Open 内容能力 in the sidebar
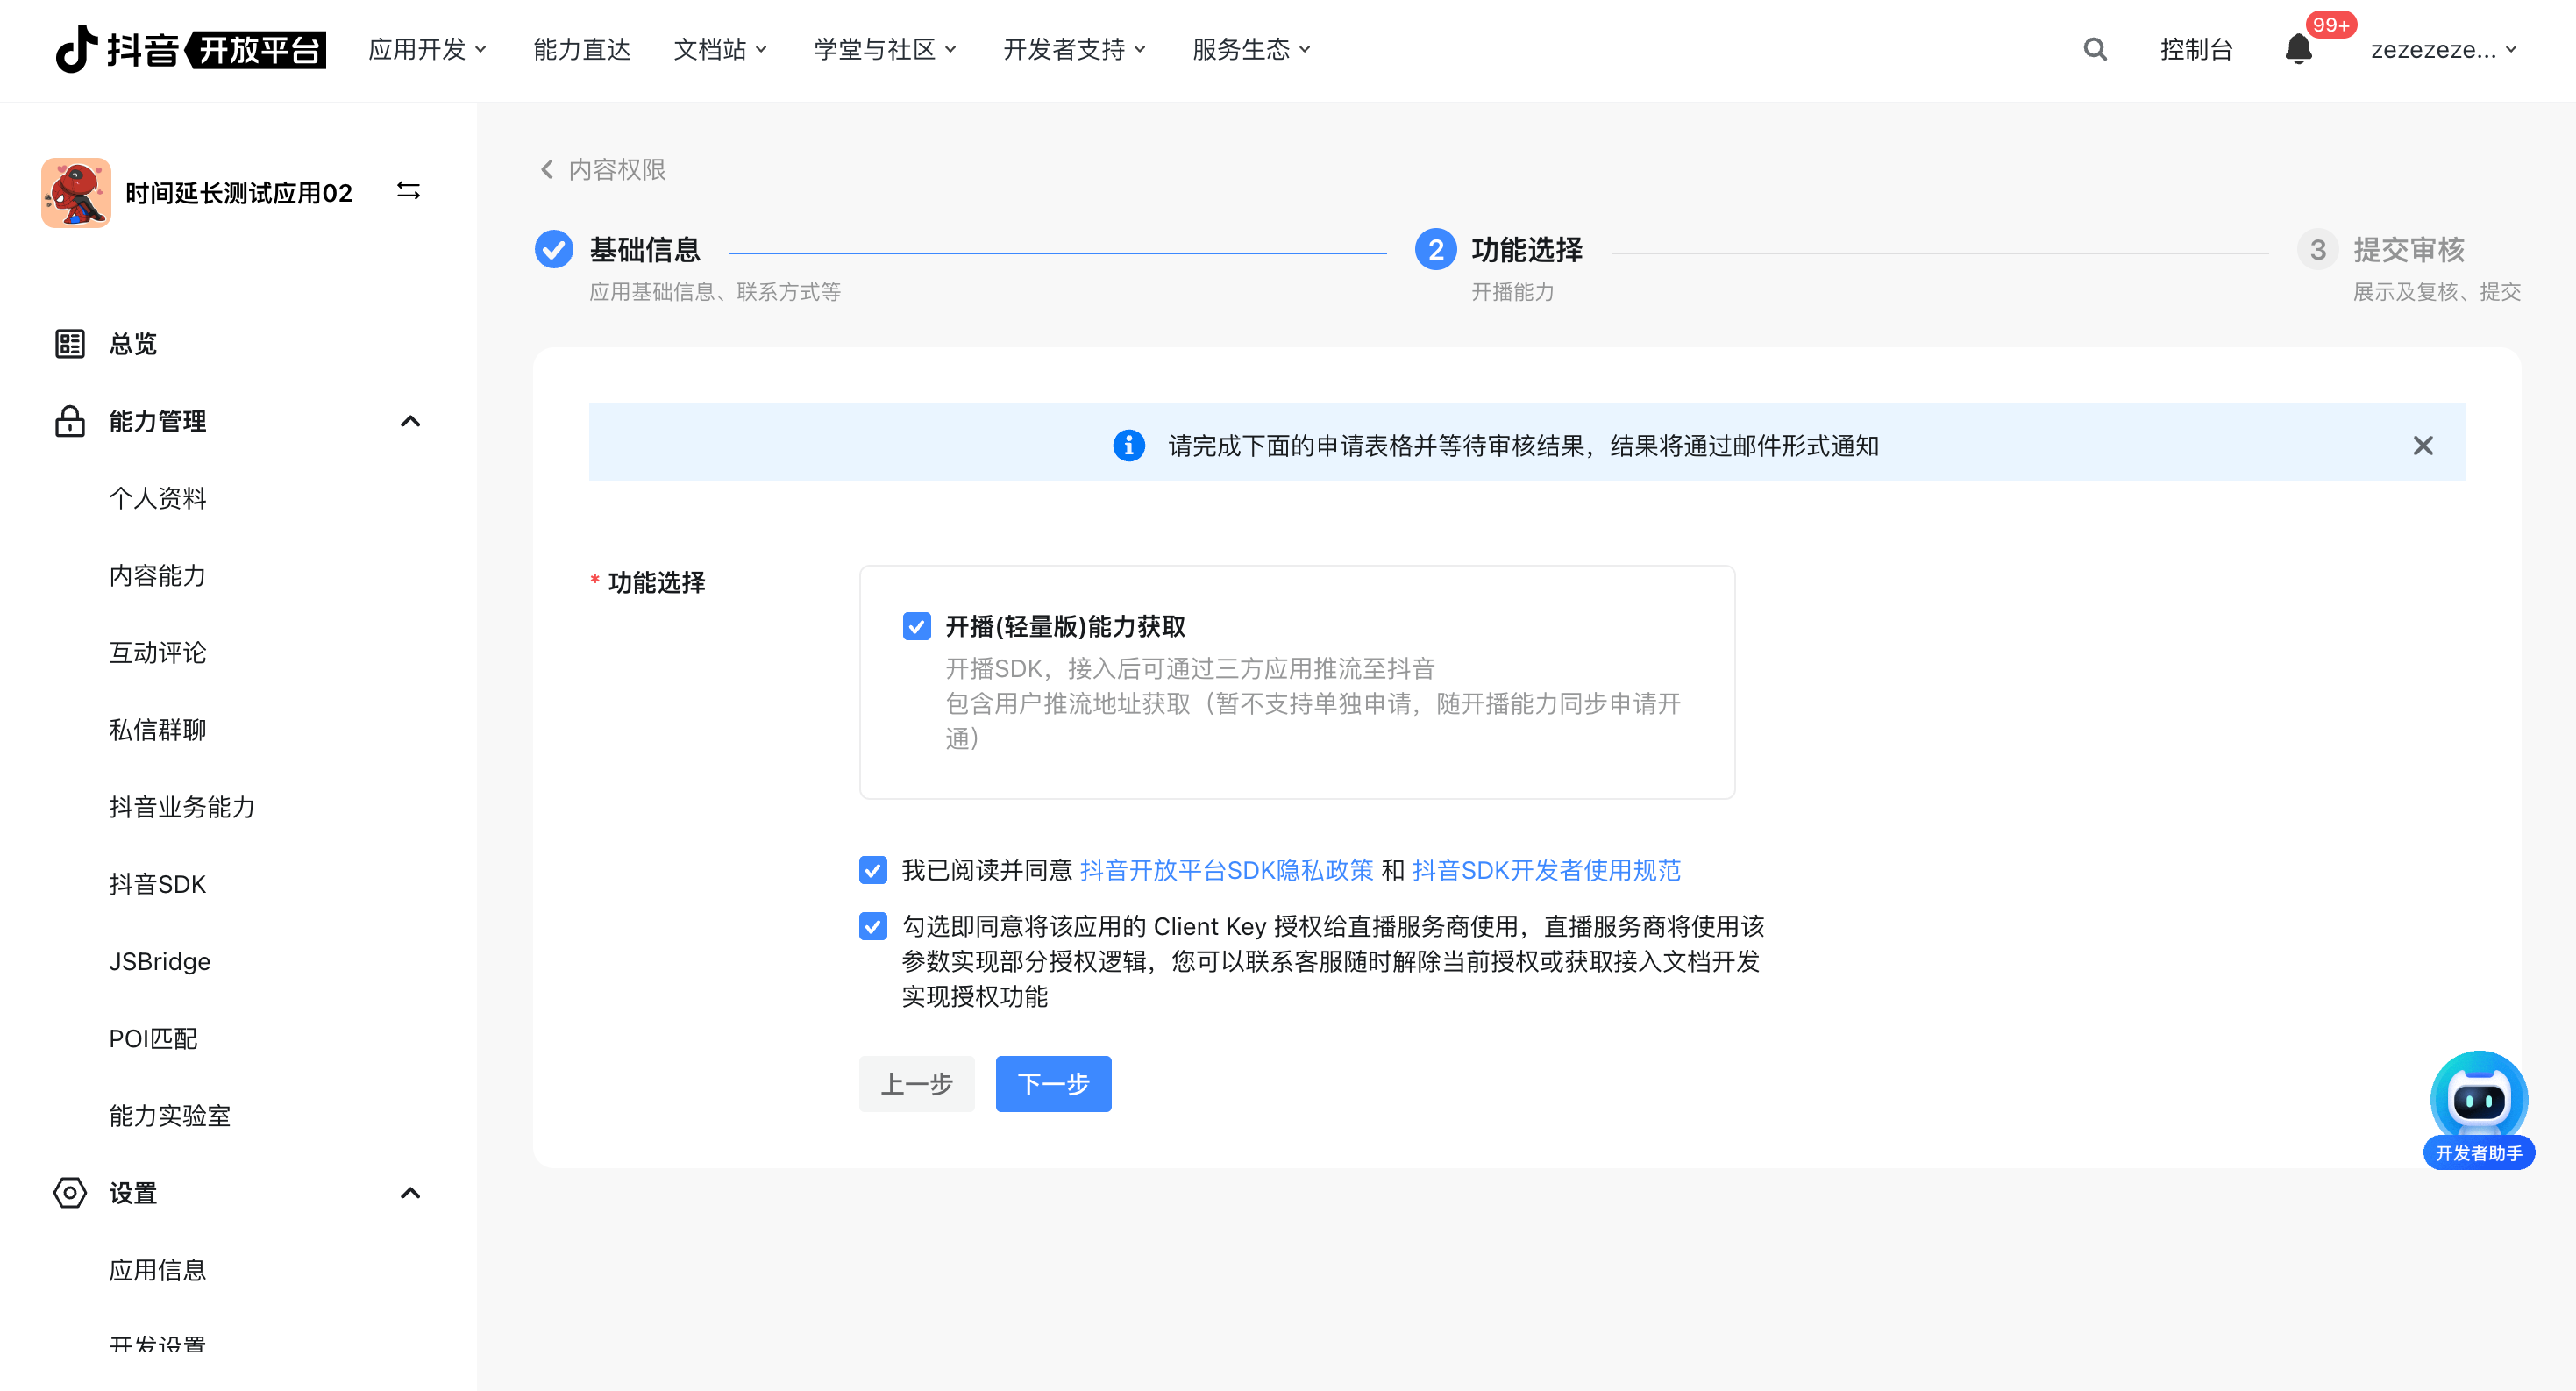The height and width of the screenshot is (1391, 2576). point(158,575)
